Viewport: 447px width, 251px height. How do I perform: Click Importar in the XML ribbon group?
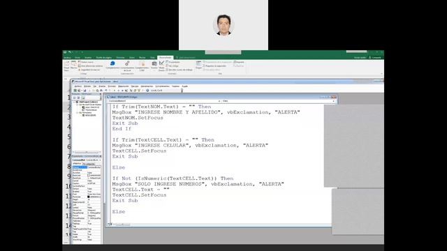[x=239, y=62]
